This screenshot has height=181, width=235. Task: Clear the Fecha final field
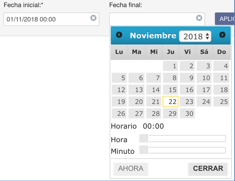(199, 18)
